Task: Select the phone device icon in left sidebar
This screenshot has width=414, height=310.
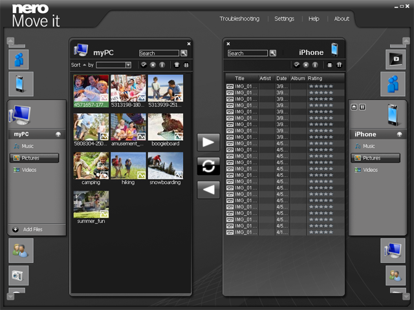Action: click(x=20, y=84)
